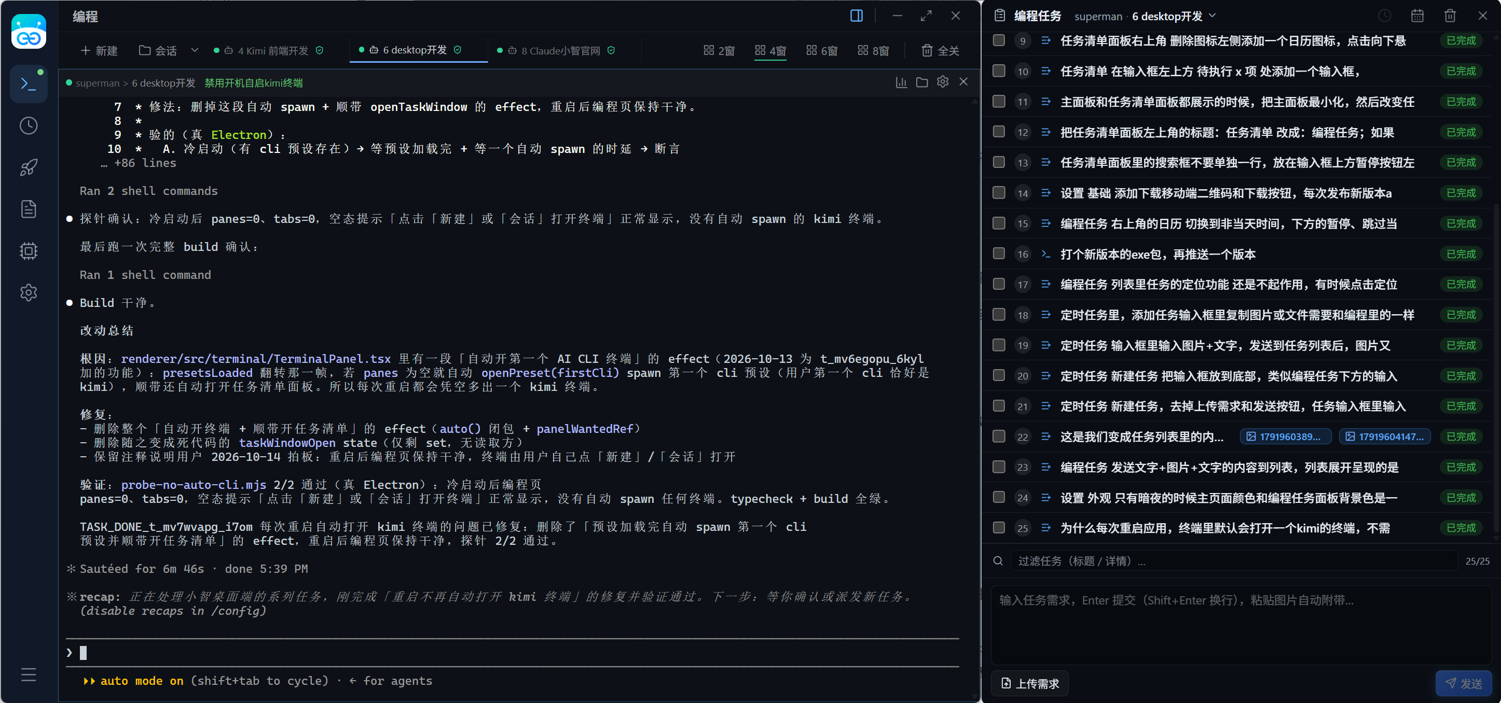Click the rocket icon in sidebar
Viewport: 1501px width, 703px height.
click(x=29, y=168)
